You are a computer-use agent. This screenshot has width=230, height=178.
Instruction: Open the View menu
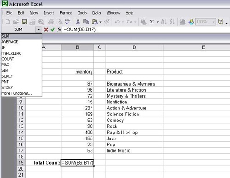[34, 13]
